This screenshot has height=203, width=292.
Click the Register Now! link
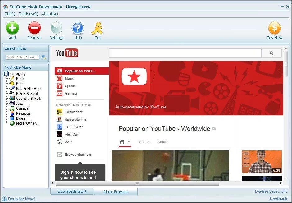pyautogui.click(x=22, y=199)
